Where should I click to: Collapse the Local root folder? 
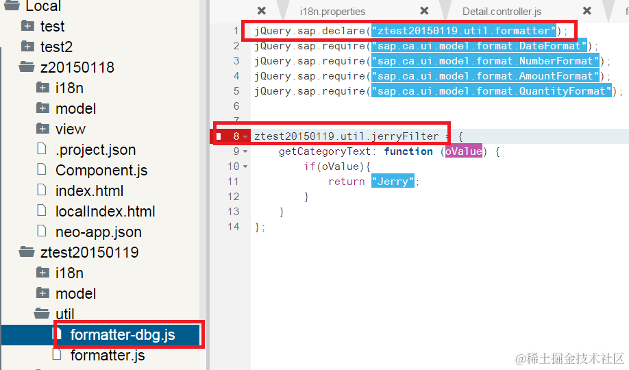point(11,5)
